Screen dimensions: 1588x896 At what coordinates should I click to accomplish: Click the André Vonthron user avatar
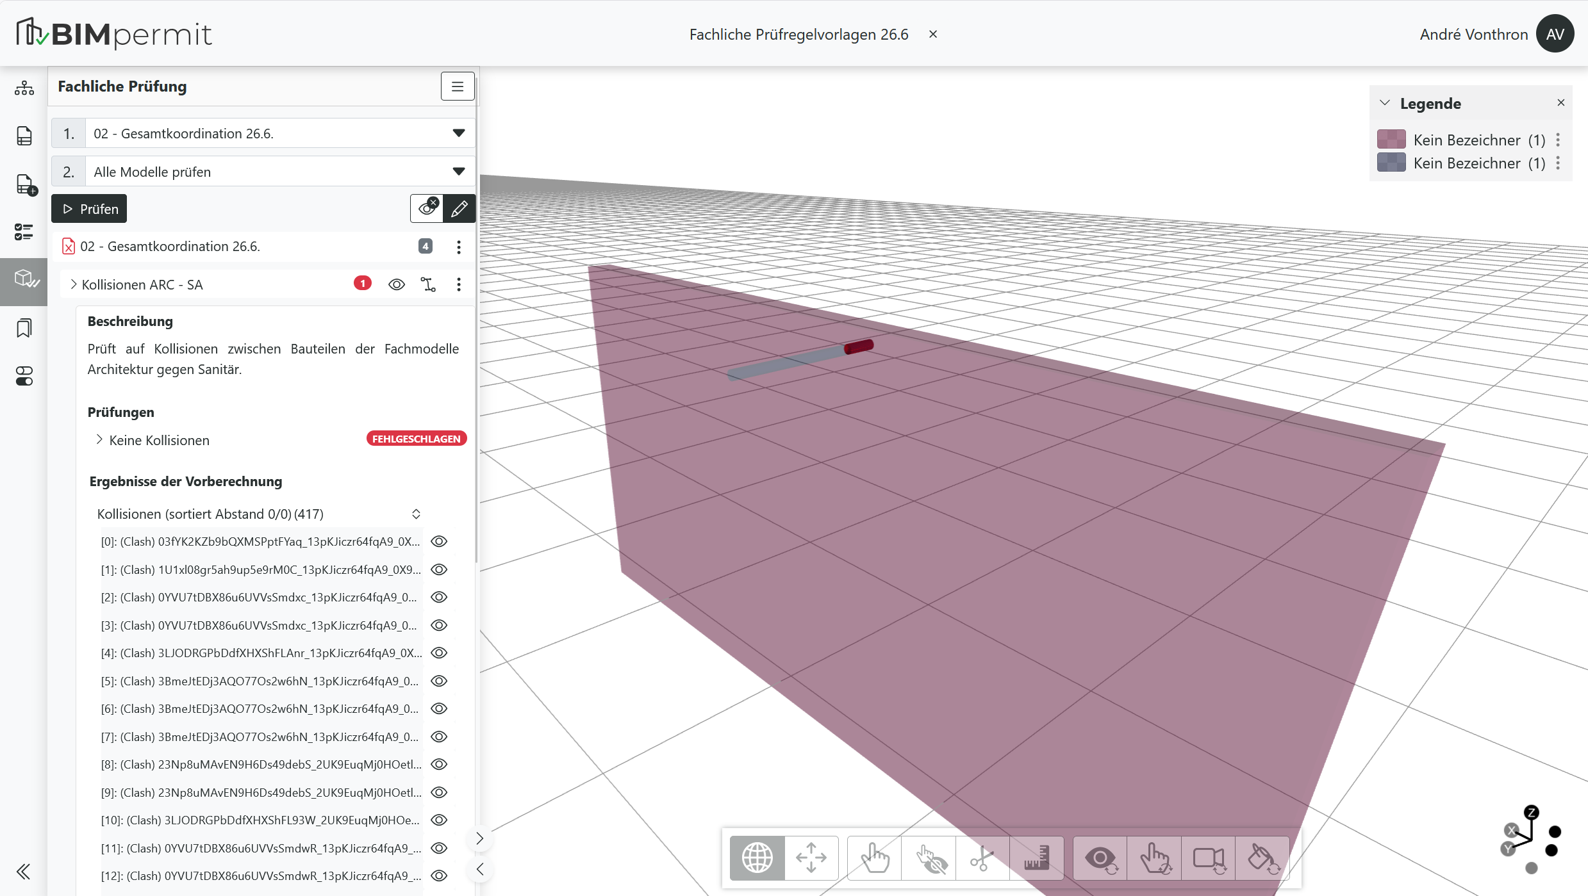1555,34
